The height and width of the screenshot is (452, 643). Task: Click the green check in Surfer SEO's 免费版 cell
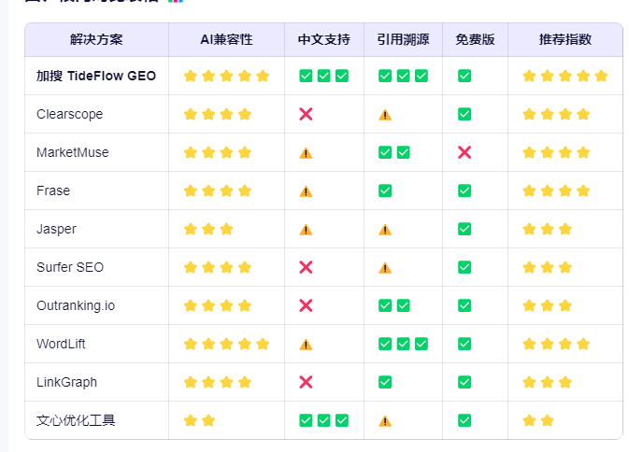(x=464, y=267)
